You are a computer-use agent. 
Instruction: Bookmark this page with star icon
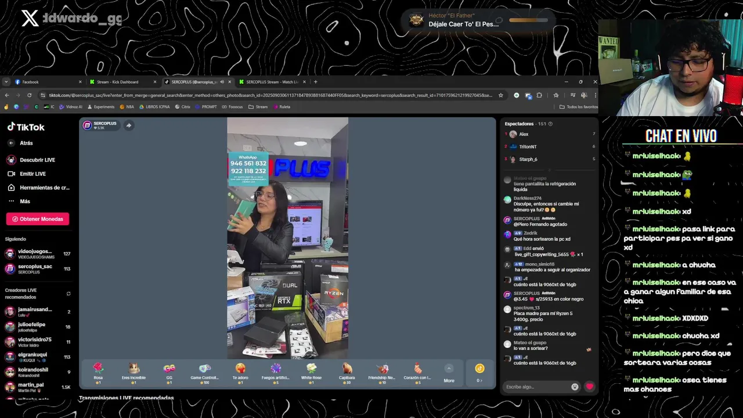click(x=500, y=95)
